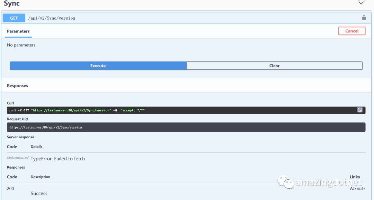Click the 'Request URL' label

pos(18,119)
